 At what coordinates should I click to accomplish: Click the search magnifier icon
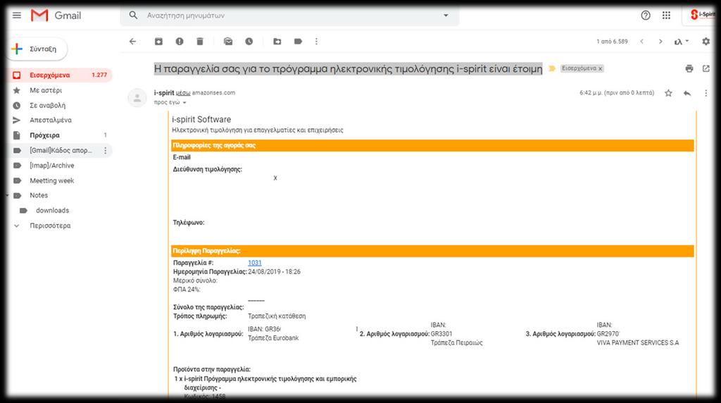coord(133,15)
